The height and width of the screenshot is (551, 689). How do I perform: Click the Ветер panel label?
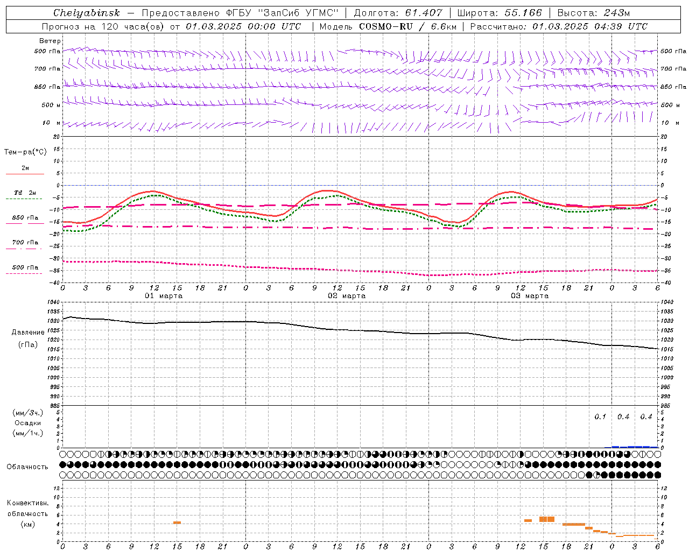pyautogui.click(x=50, y=41)
